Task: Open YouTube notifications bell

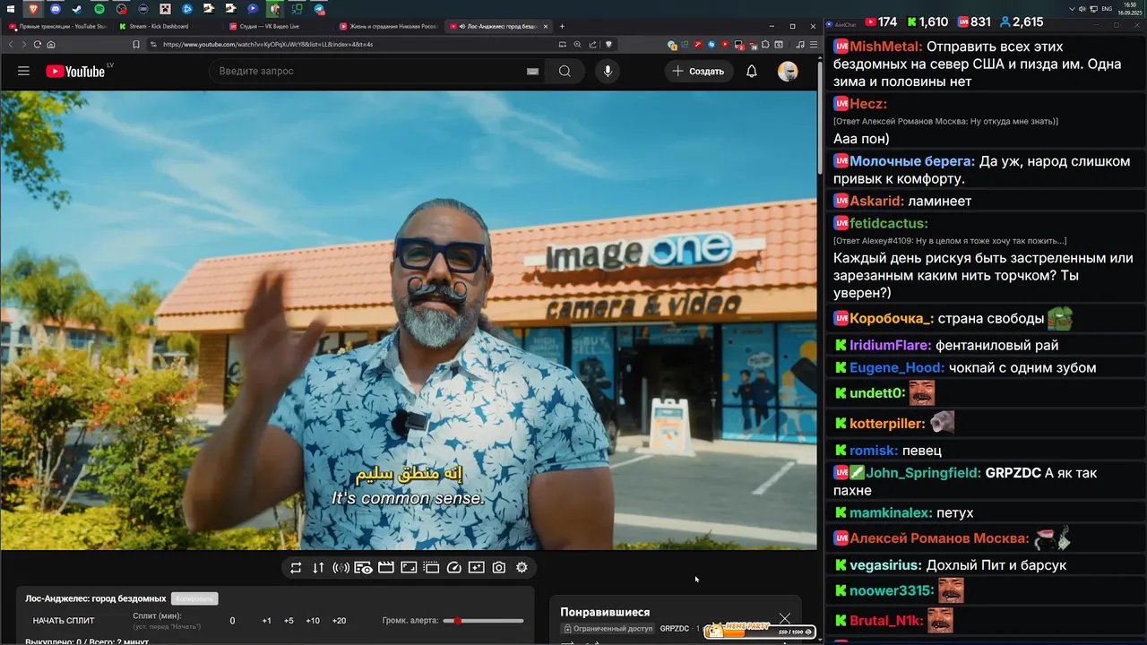Action: [752, 71]
